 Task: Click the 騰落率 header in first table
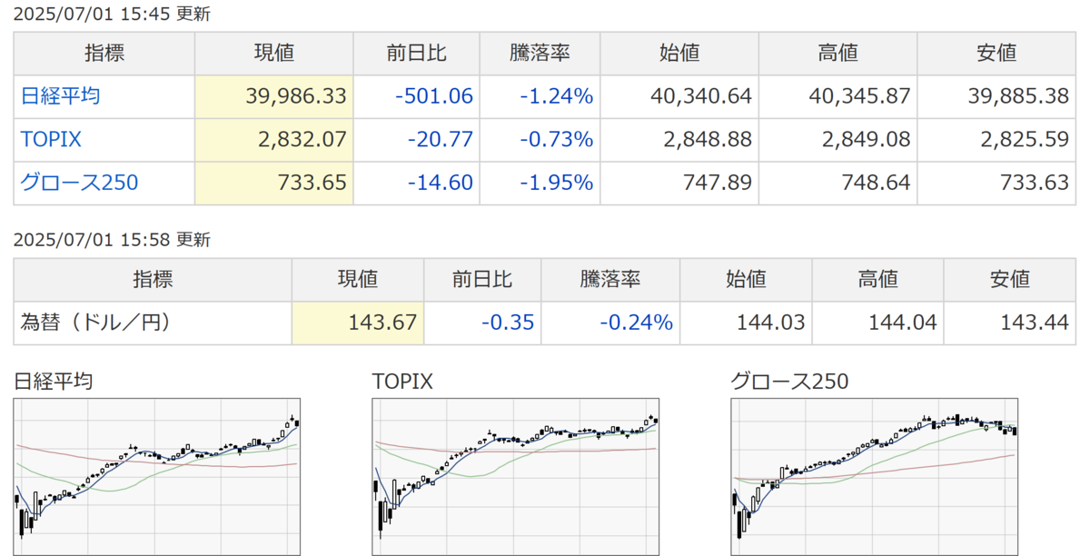[539, 53]
